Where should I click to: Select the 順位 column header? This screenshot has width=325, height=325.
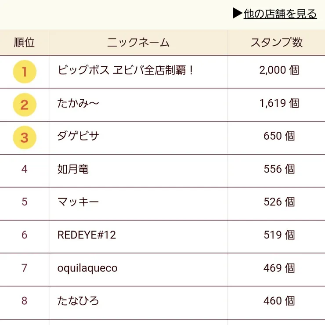click(24, 43)
